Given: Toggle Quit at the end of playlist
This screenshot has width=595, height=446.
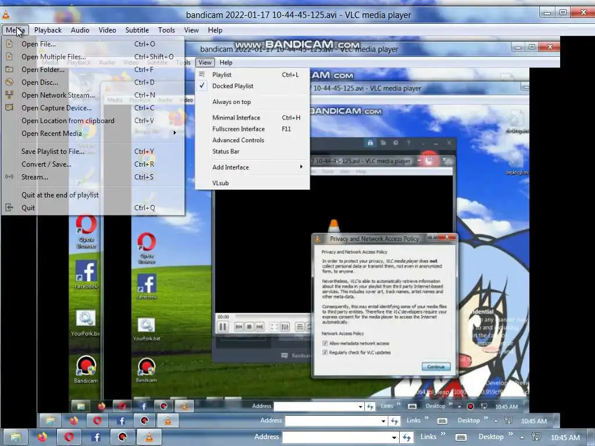Looking at the screenshot, I should pos(93,195).
